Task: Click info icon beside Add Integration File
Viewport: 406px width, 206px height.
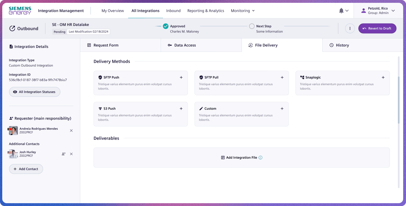Action: (261, 158)
